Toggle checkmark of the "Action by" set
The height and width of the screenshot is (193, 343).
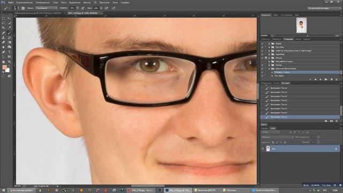(x=263, y=51)
